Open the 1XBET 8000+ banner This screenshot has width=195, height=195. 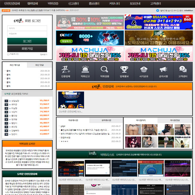click(x=90, y=38)
